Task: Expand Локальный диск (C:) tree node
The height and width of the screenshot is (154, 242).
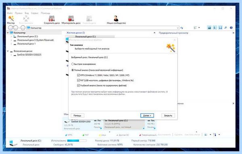Action: [11, 36]
